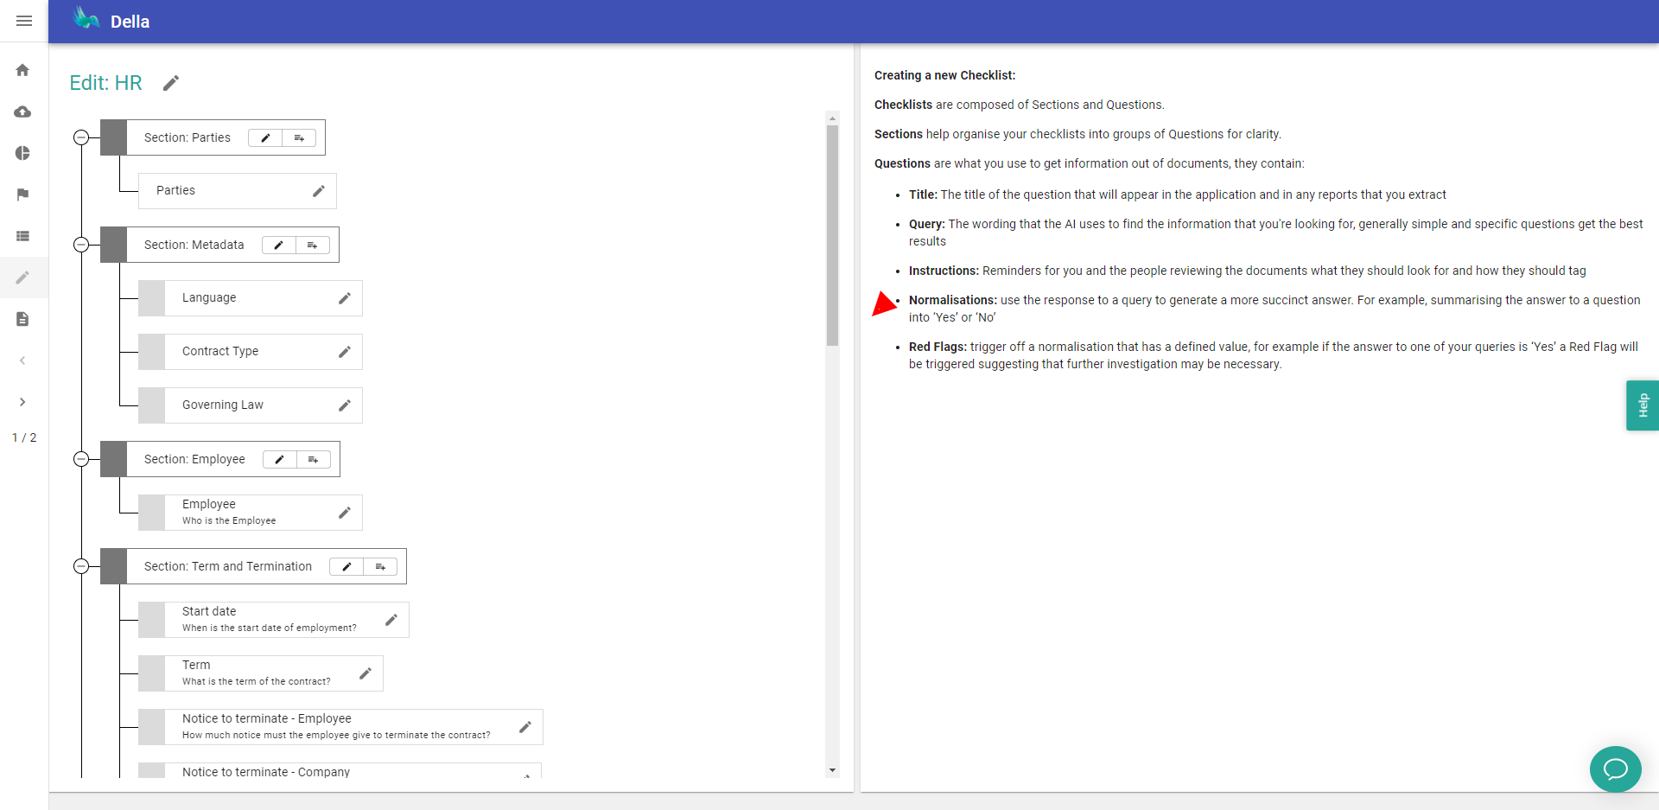The width and height of the screenshot is (1659, 810).
Task: Go to the Home page icon
Action: [22, 70]
